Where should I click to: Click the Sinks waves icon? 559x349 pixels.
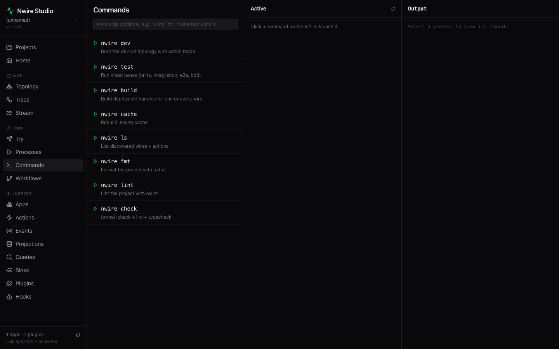(x=9, y=270)
